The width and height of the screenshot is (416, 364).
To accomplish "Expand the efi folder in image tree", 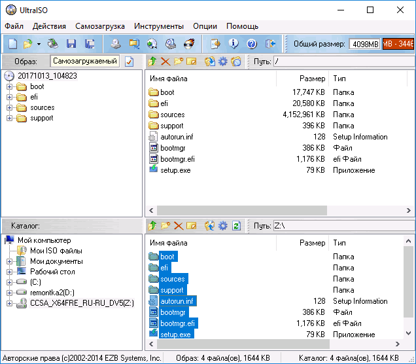I will click(x=9, y=97).
